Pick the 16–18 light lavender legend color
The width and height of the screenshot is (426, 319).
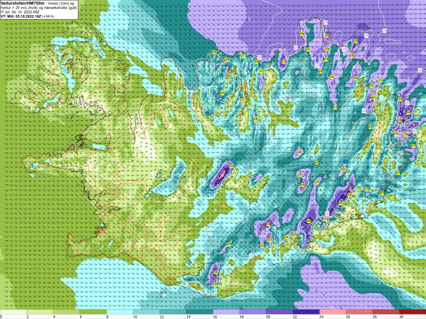click(226, 312)
